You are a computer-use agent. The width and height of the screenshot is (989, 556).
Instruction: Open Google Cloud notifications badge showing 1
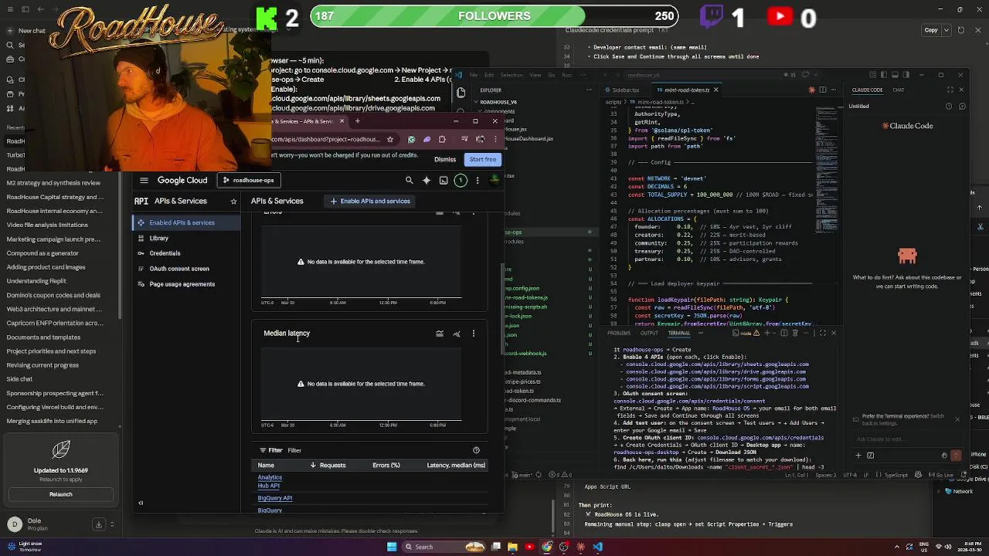point(461,180)
